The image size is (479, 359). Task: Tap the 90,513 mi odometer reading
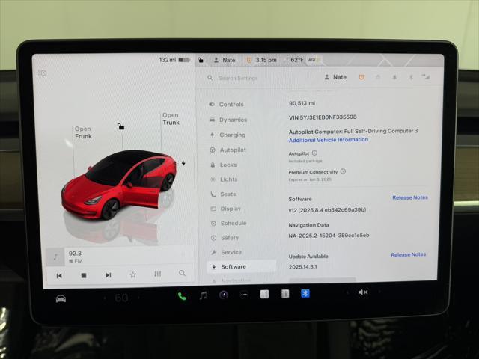pyautogui.click(x=302, y=103)
